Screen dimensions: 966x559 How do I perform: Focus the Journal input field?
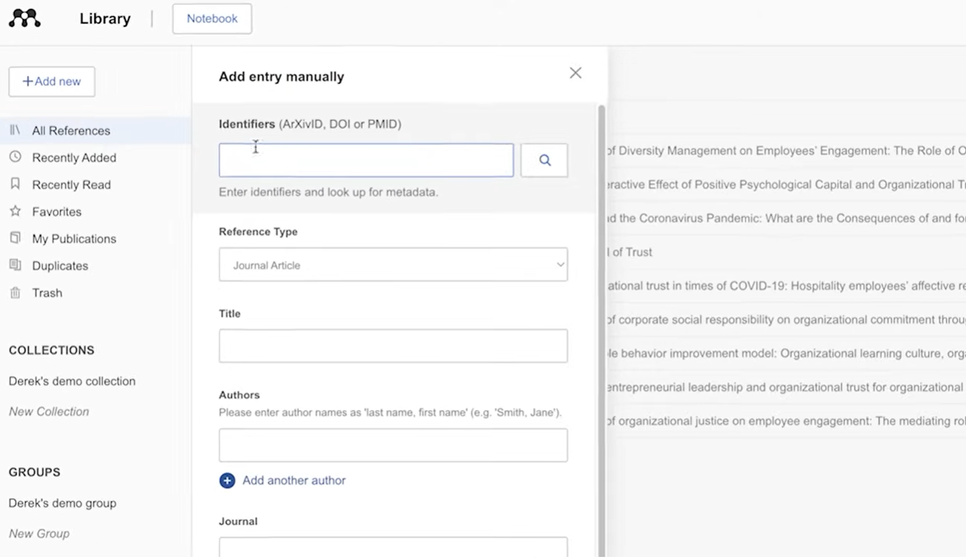(393, 547)
